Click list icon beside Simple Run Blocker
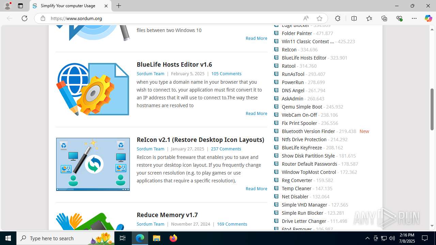 click(276, 213)
